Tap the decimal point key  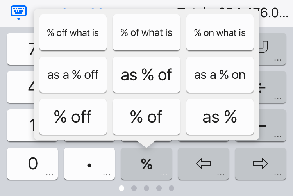(x=89, y=164)
